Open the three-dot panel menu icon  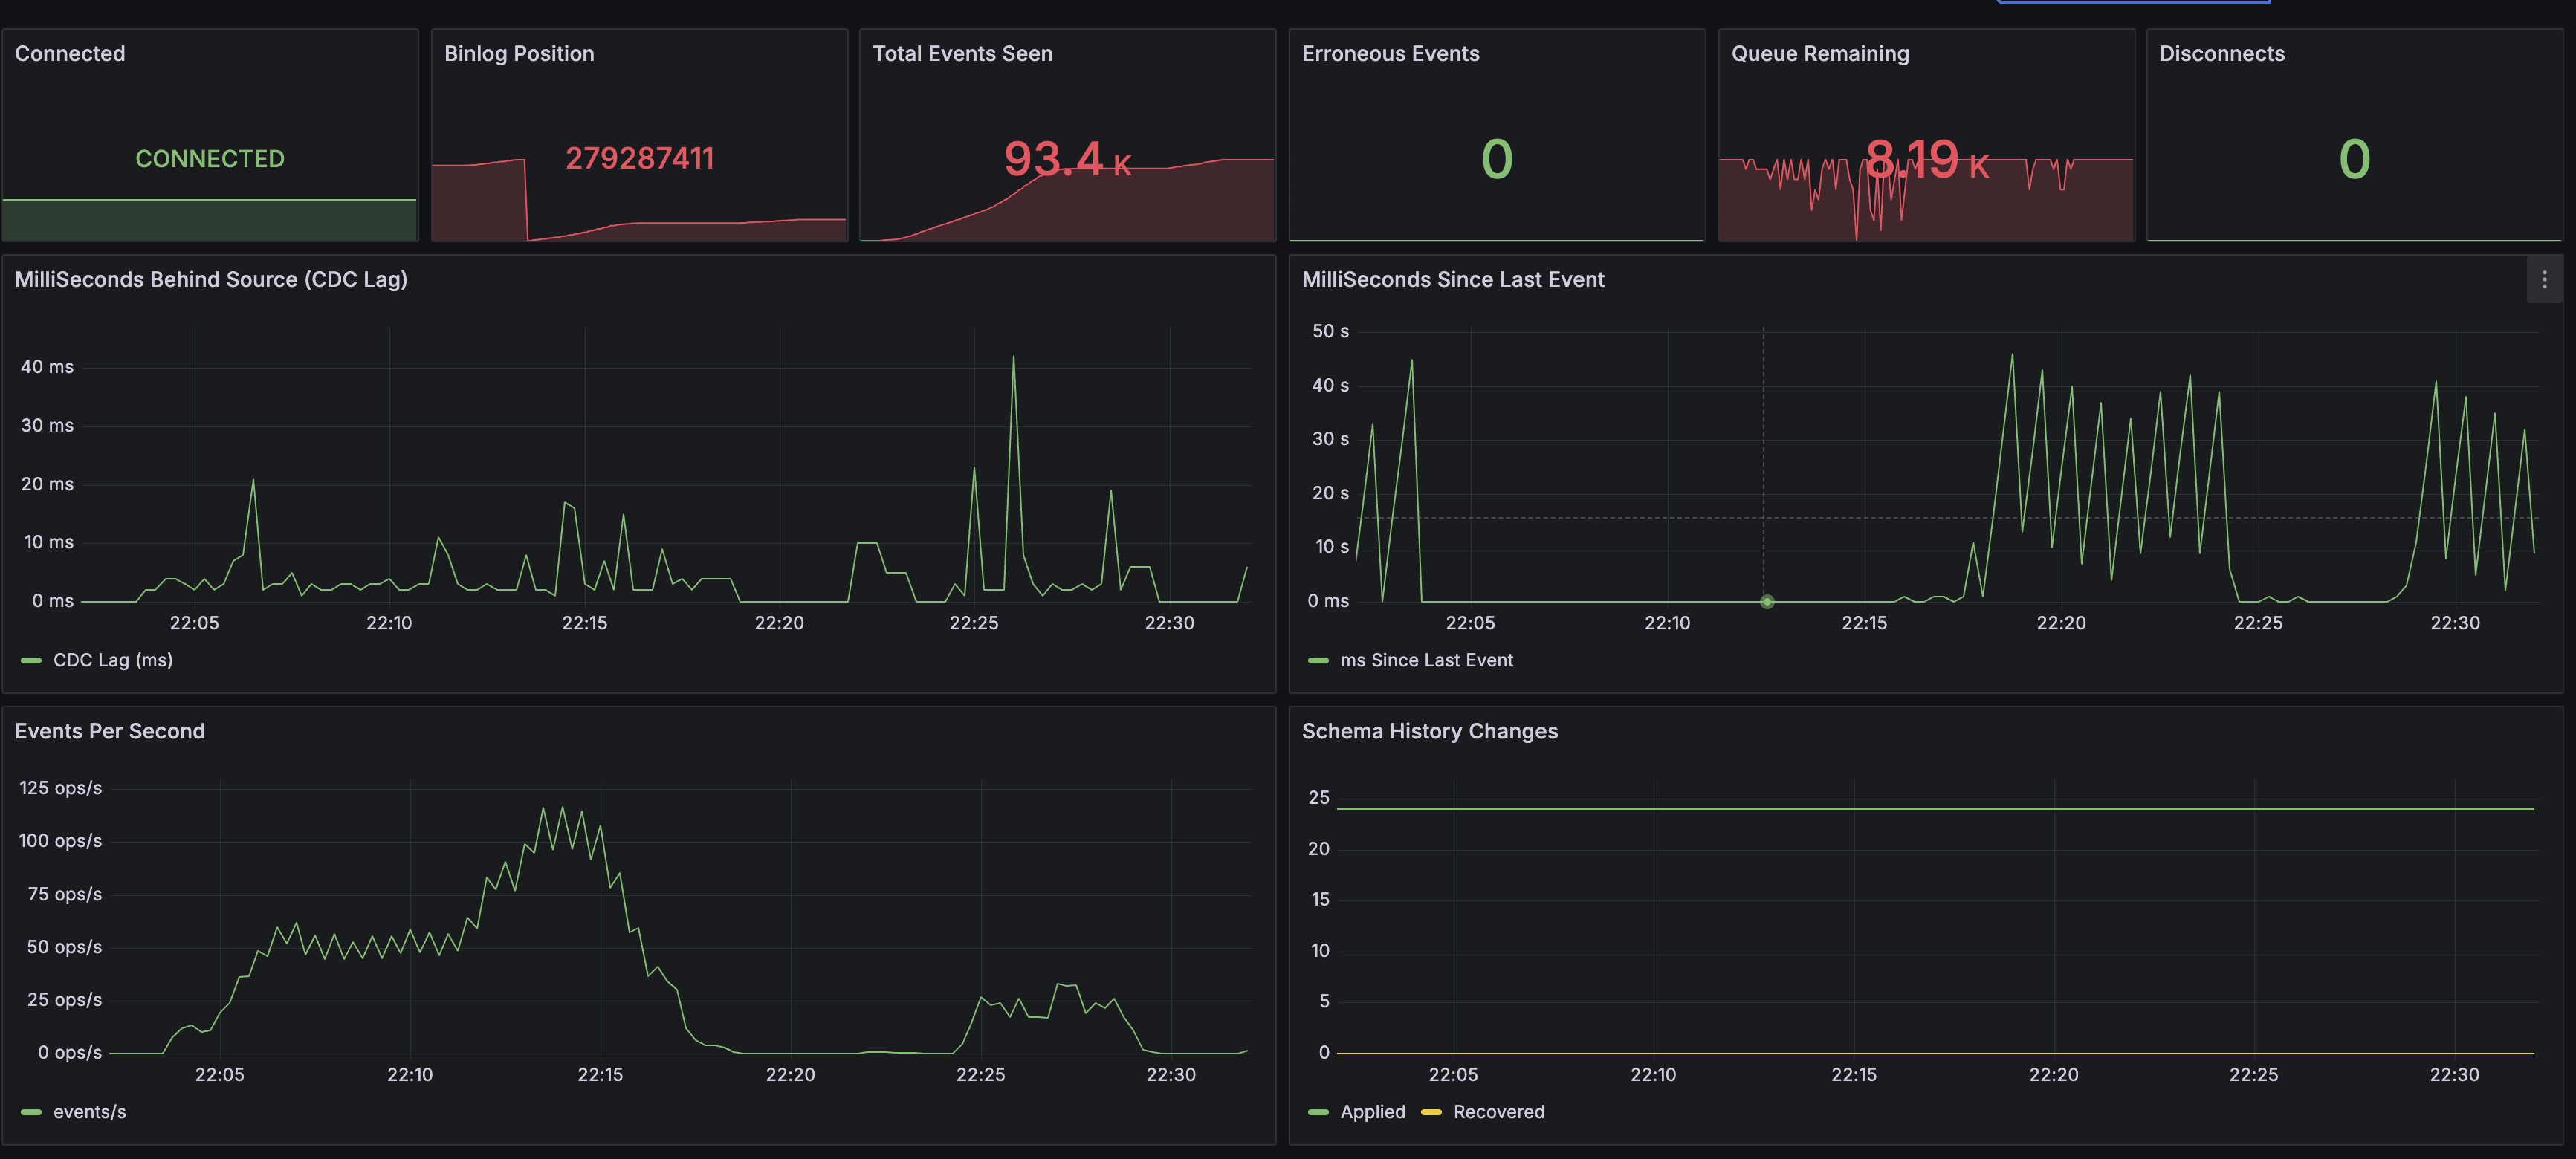(x=2544, y=280)
